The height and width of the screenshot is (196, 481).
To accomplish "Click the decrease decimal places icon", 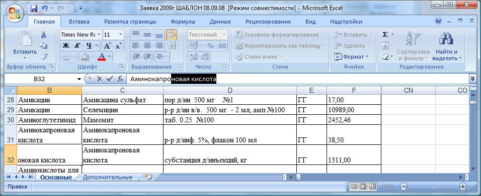I will point(205,57).
